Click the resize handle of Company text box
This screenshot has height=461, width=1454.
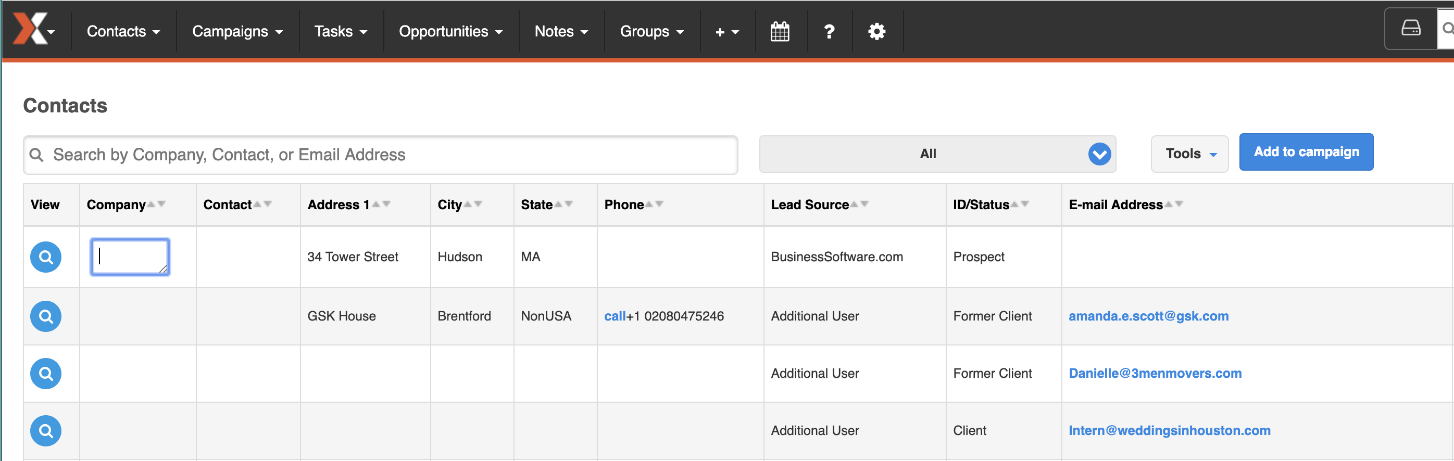click(163, 269)
